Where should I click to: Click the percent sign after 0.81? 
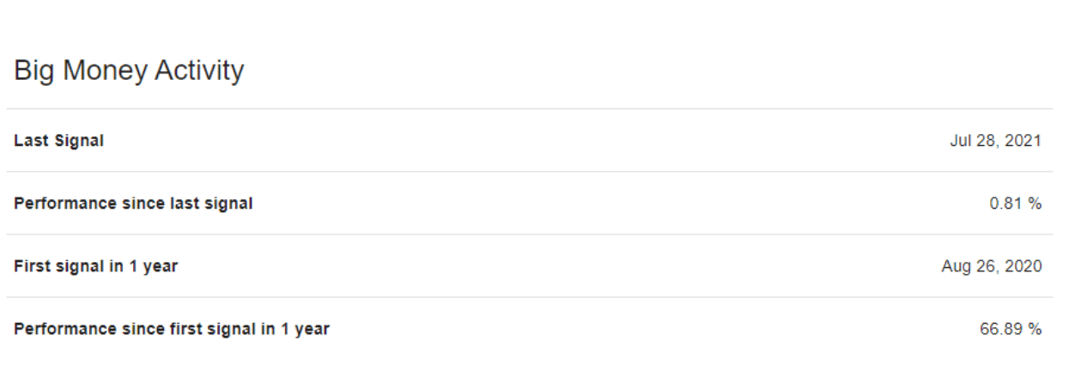(1036, 204)
